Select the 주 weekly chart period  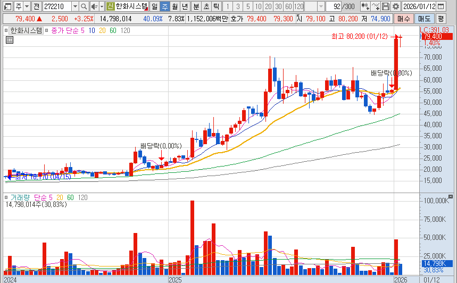[x=165, y=6]
